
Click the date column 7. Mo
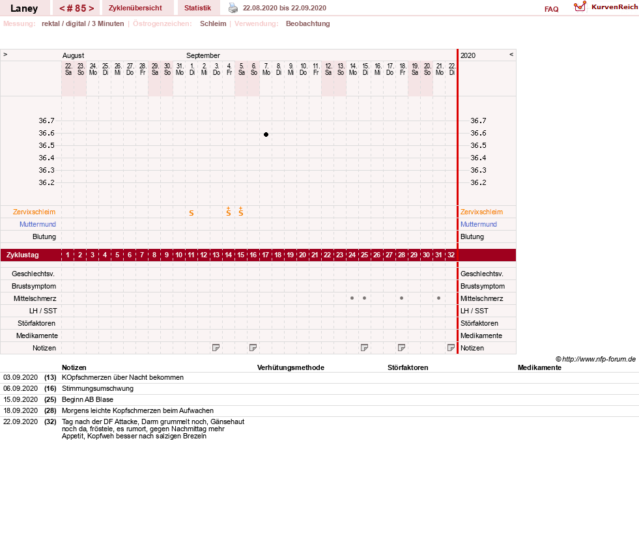click(x=266, y=69)
